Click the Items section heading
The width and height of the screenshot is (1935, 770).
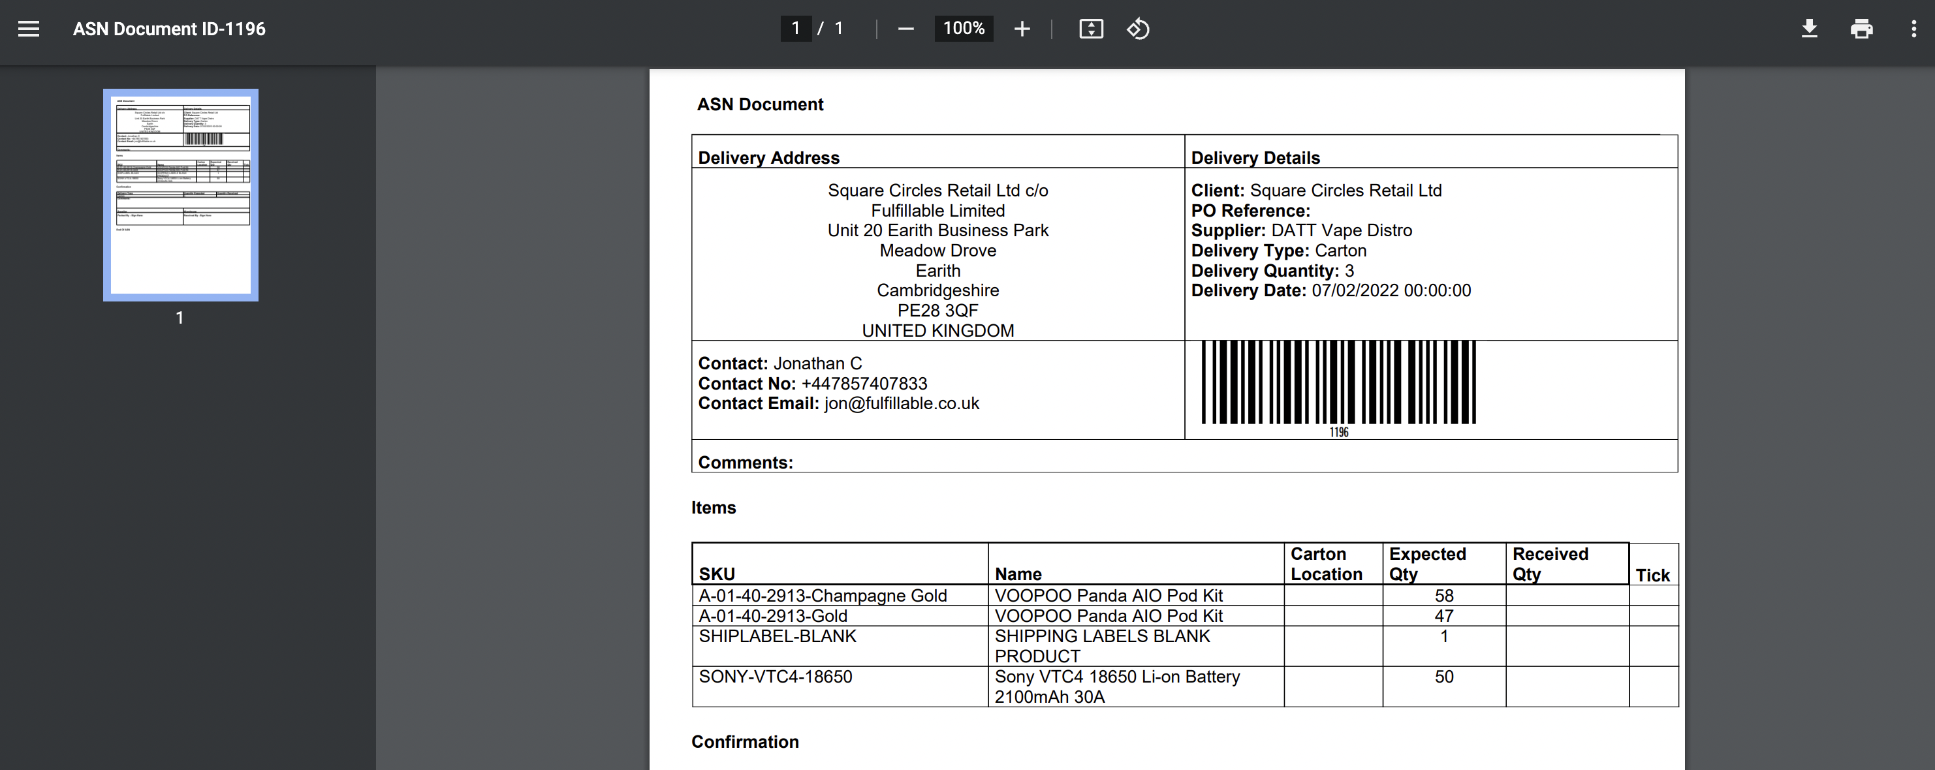click(x=714, y=507)
